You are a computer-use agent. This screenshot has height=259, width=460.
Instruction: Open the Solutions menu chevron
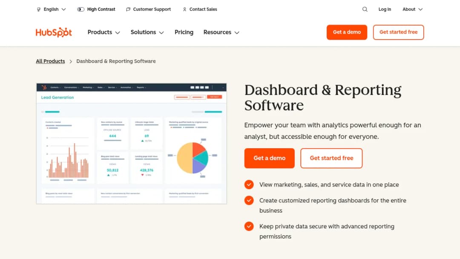[161, 32]
